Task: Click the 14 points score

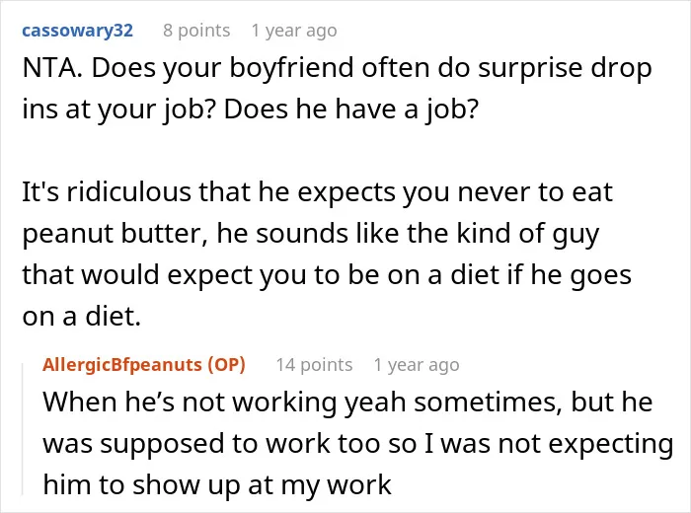Action: (314, 365)
